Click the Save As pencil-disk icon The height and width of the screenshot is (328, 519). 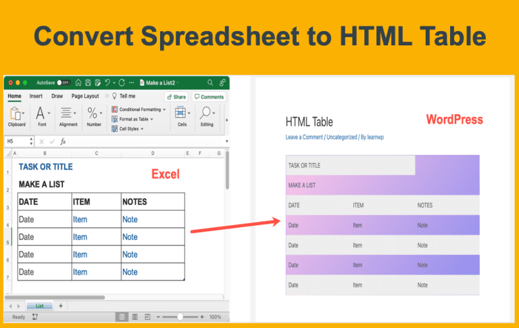97,83
